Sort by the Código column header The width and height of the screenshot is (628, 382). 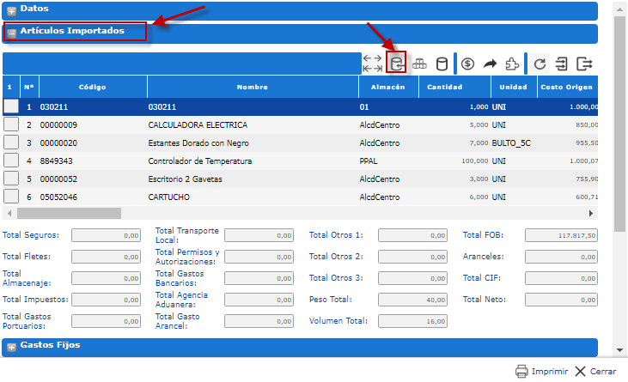(92, 87)
